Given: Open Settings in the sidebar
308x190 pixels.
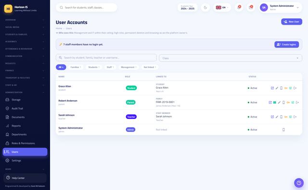Looking at the screenshot, I should pos(25,161).
